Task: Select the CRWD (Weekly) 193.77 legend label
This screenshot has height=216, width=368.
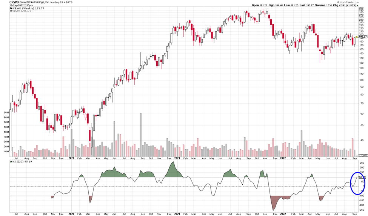Action: (28, 8)
